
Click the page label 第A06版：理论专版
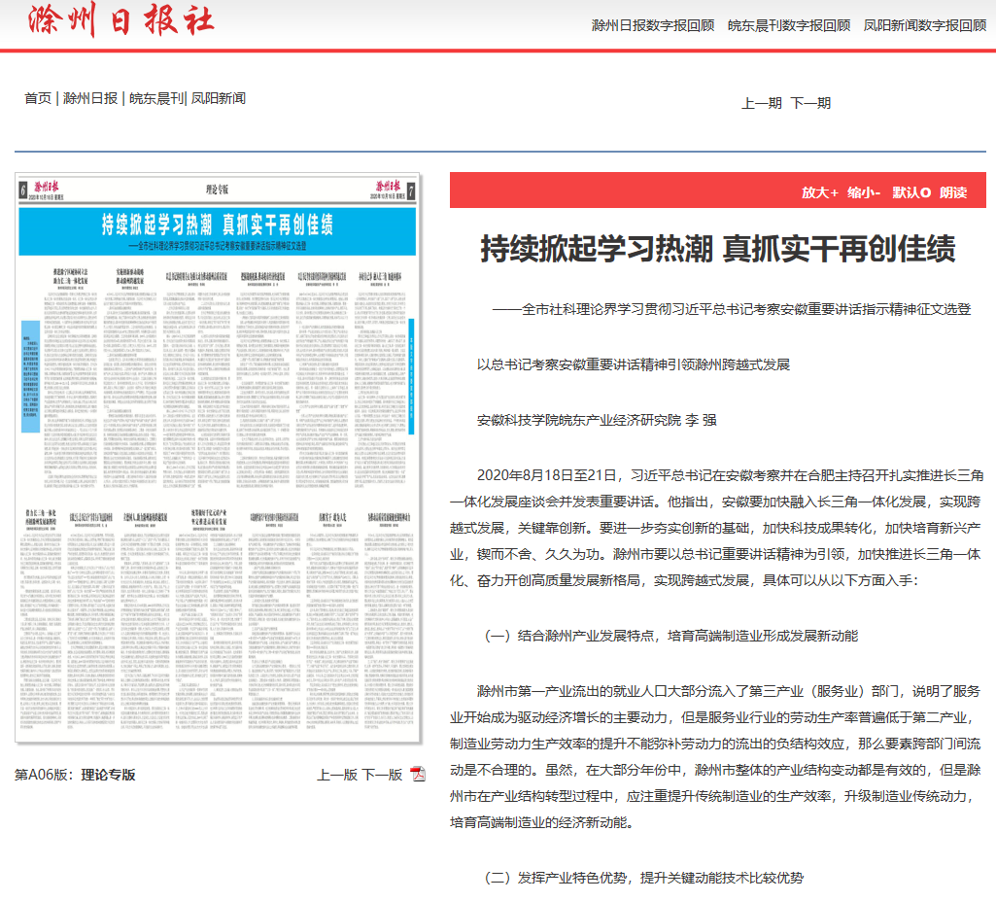tap(75, 775)
